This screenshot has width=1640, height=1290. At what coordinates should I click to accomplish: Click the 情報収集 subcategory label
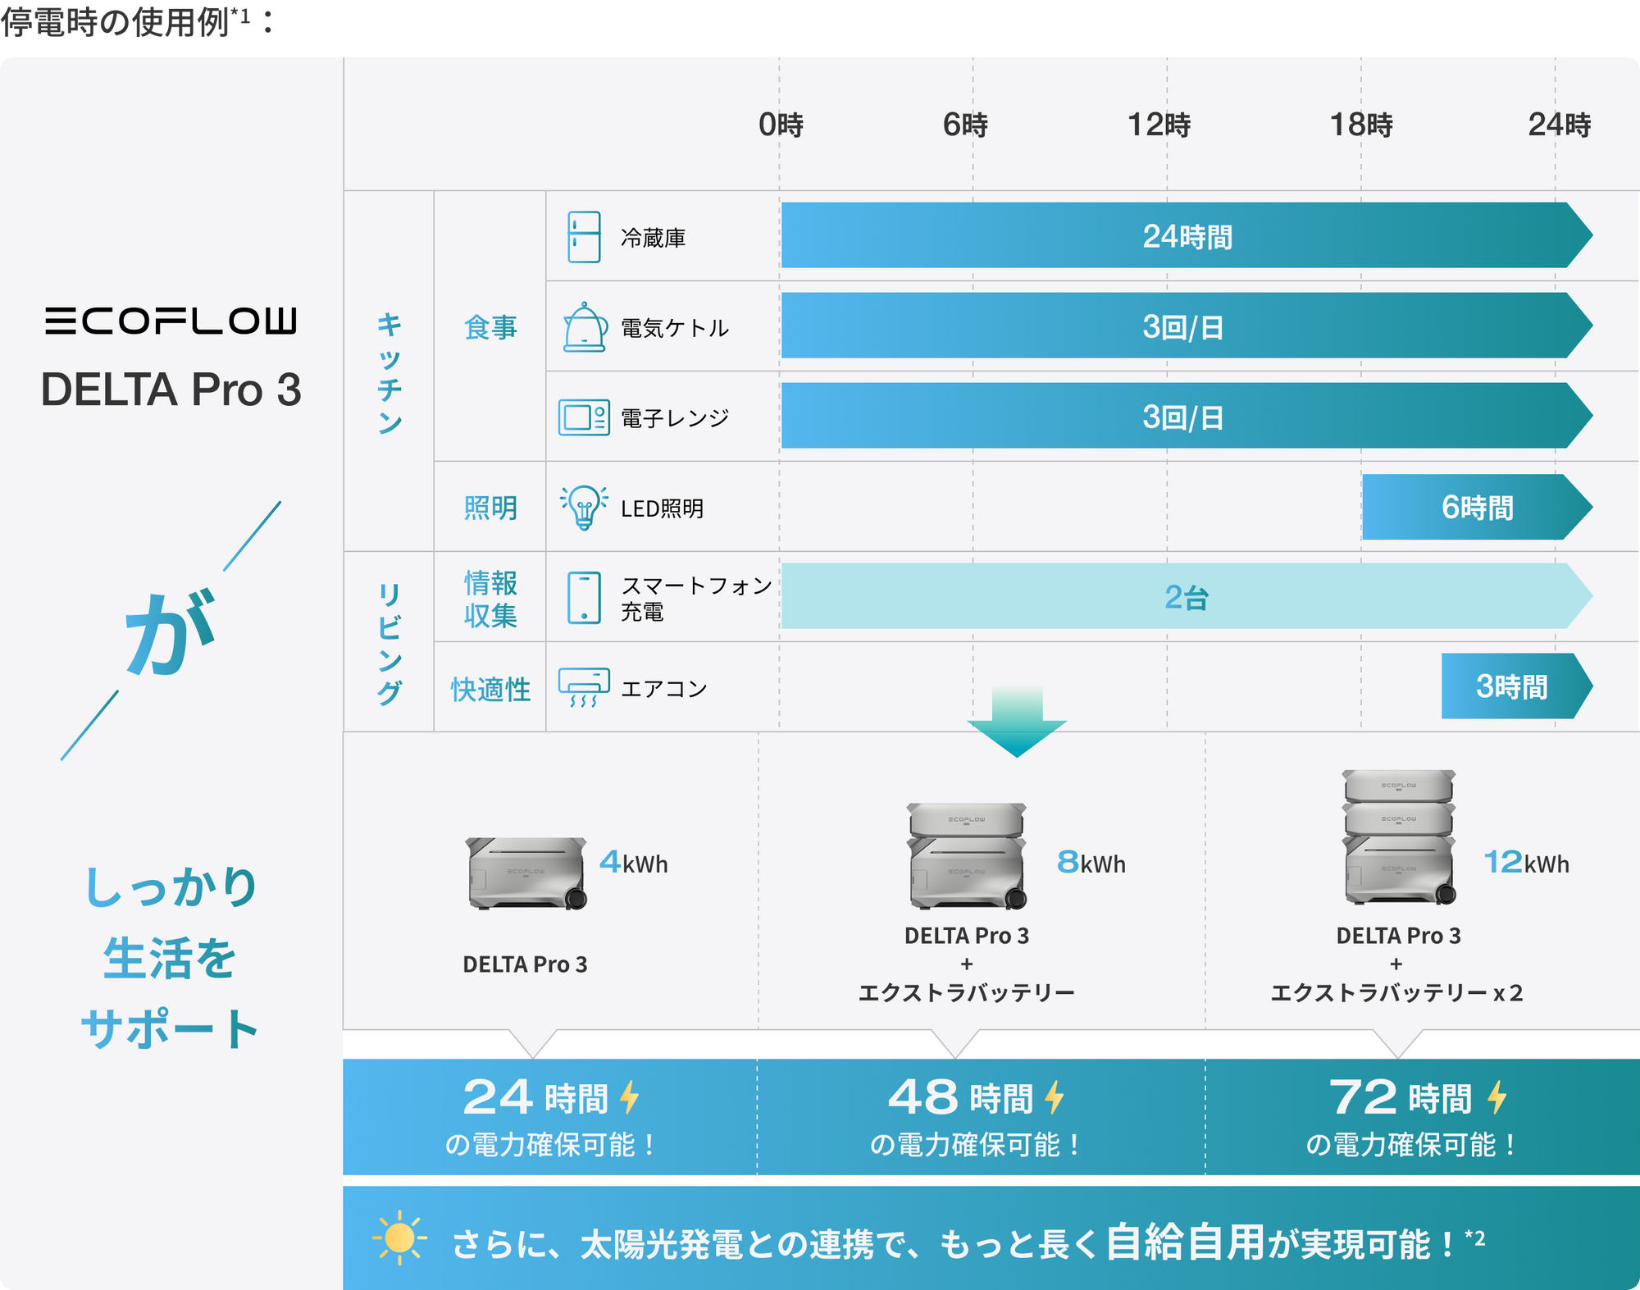pos(490,599)
